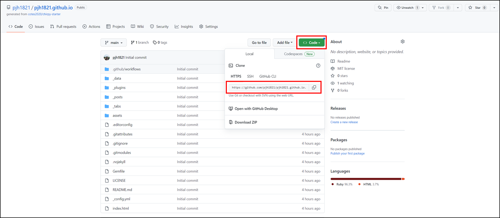Image resolution: width=500 pixels, height=218 pixels.
Task: Expand the Fork options arrow
Action: pyautogui.click(x=458, y=8)
